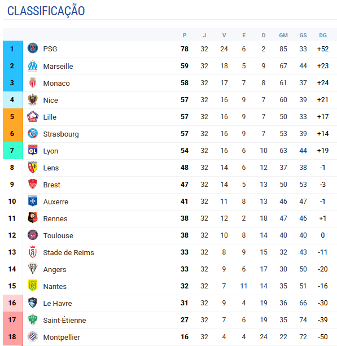Click the Saint-Étienne green crest
This screenshot has width=337, height=346.
[x=33, y=319]
